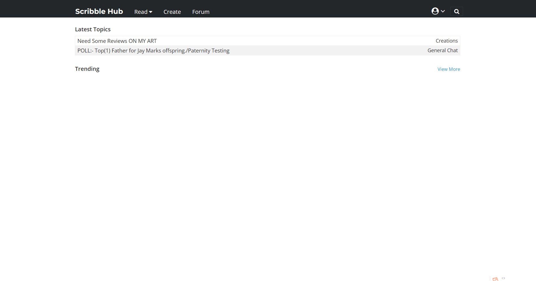Viewport: 536px width, 281px height.
Task: Open the Jay Marks paternity poll topic
Action: 153,50
